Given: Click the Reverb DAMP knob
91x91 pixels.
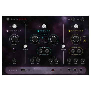Looking at the screenshot, I should (x=76, y=60).
